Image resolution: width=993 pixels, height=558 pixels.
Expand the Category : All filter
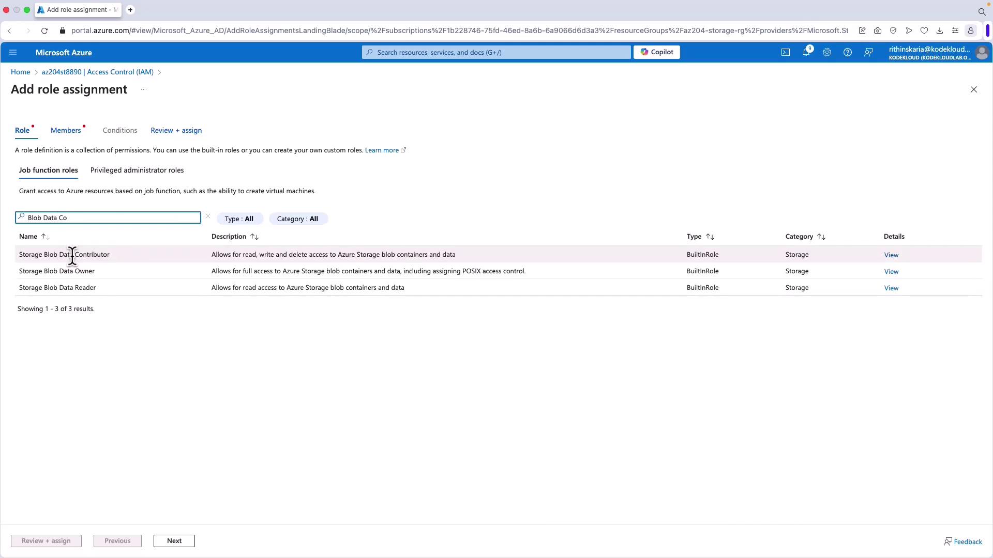tap(298, 219)
